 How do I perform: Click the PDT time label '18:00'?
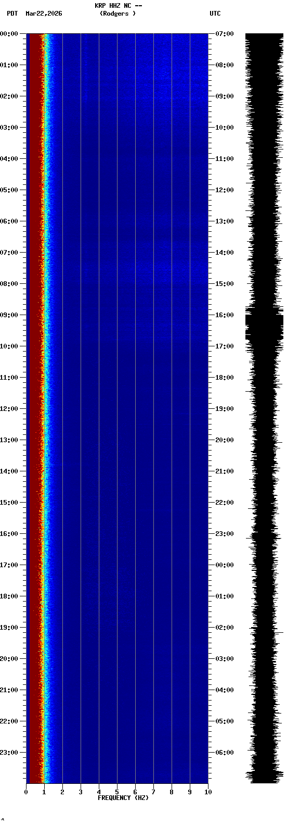pos(9,596)
